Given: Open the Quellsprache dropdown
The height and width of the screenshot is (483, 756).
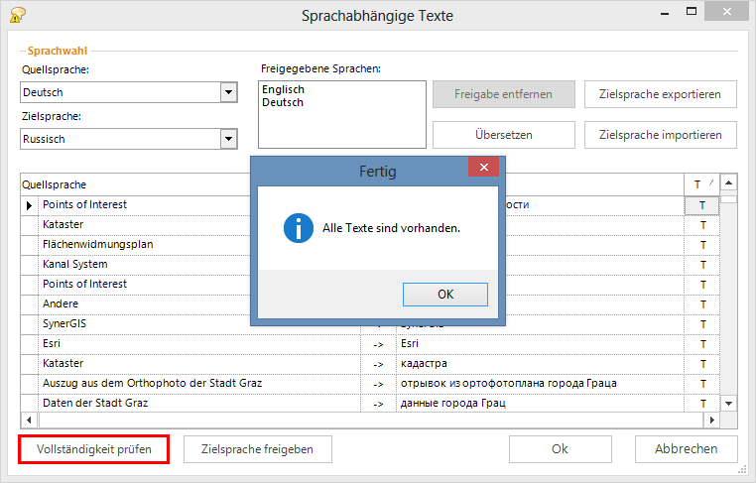Looking at the screenshot, I should (229, 92).
